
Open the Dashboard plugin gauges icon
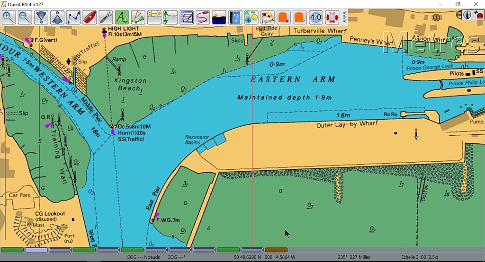(x=251, y=17)
